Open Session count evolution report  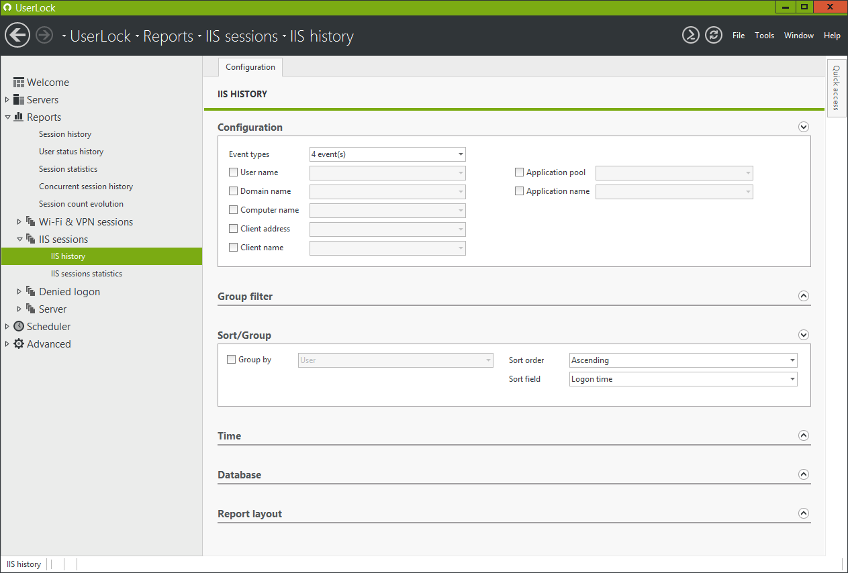point(81,204)
